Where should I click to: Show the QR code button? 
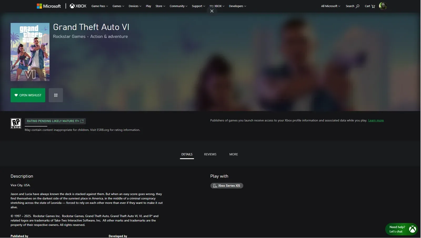point(56,95)
